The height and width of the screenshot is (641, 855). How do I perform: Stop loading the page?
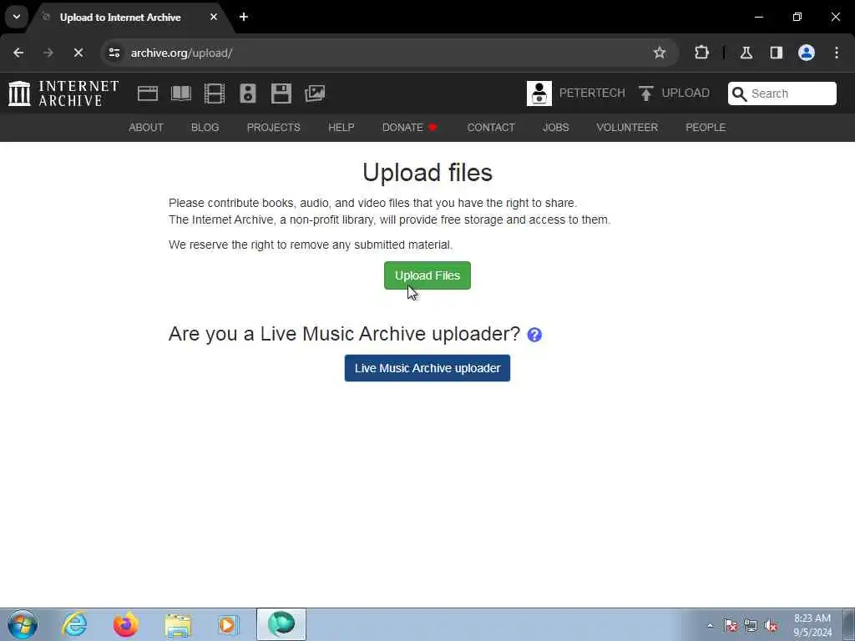click(x=78, y=53)
